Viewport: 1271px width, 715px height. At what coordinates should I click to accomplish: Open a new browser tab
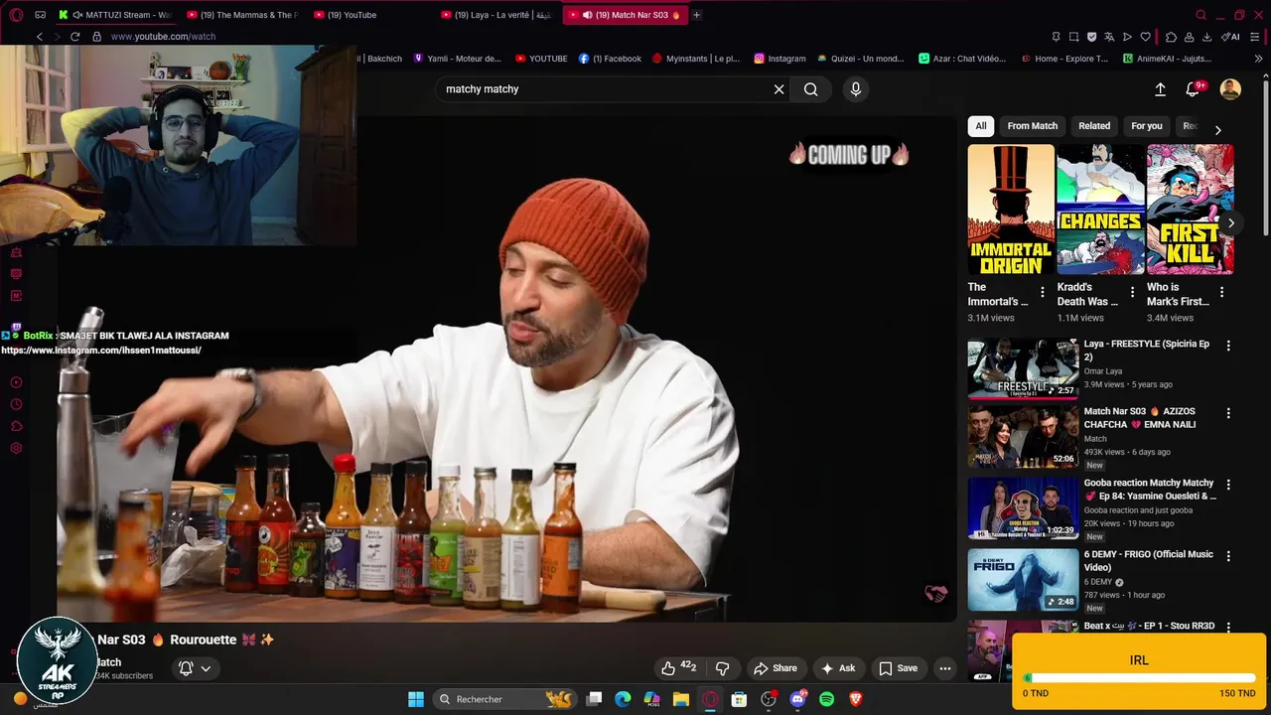(696, 15)
